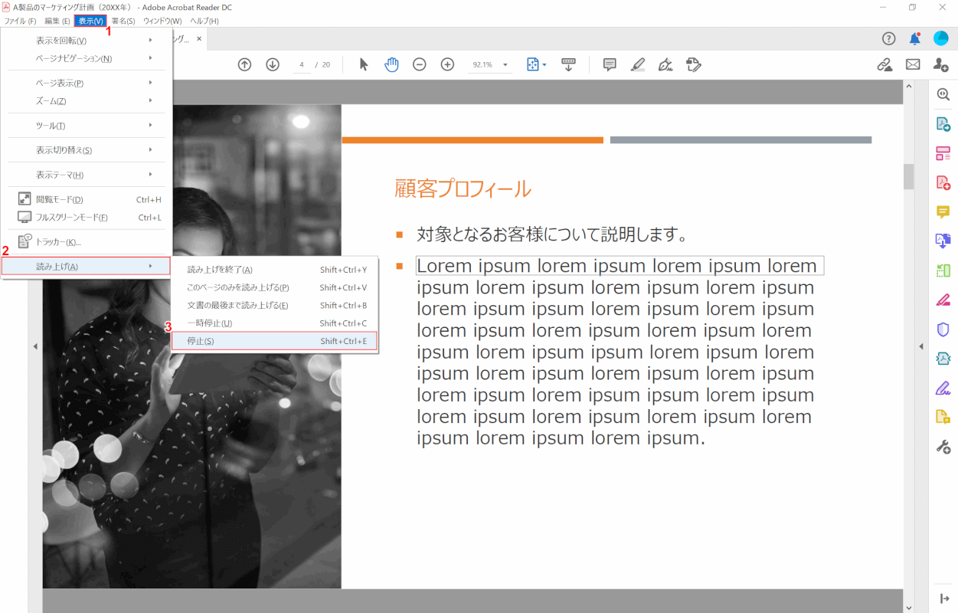Select the Highlight text tool
The height and width of the screenshot is (613, 958).
(x=637, y=64)
